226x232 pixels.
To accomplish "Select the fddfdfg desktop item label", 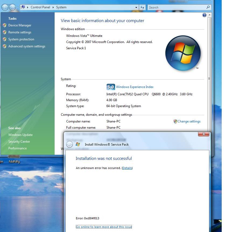I will click(14, 161).
